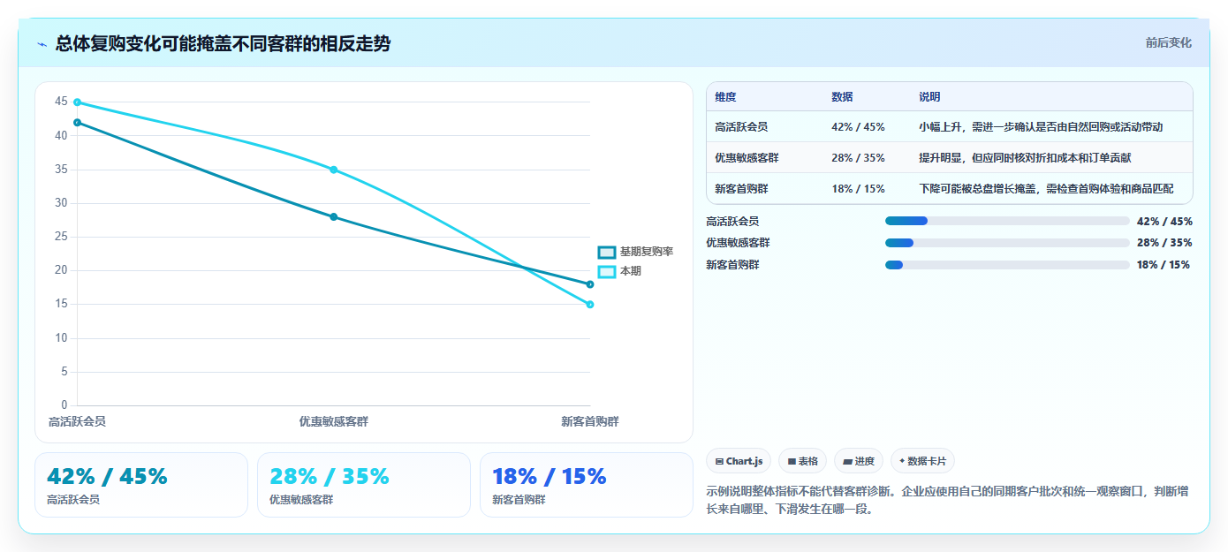
Task: Click the 说明 table column header
Action: (x=929, y=97)
